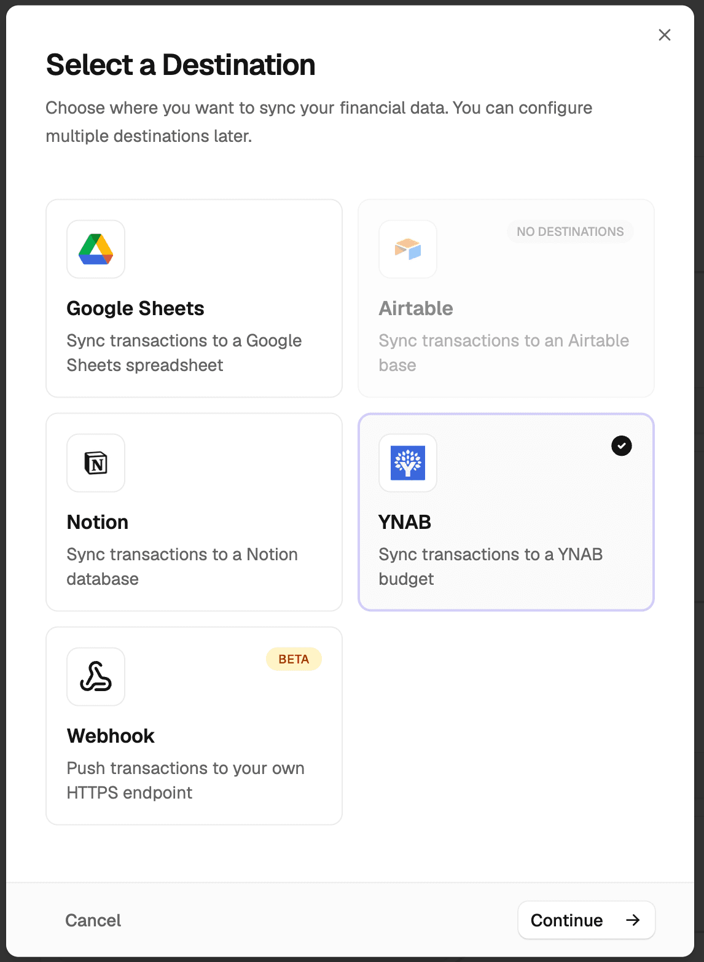
Task: Click the BETA badge on Webhook
Action: pos(294,659)
